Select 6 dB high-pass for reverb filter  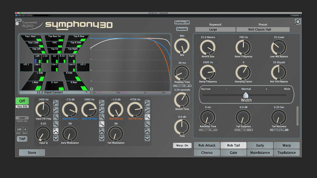147,110
